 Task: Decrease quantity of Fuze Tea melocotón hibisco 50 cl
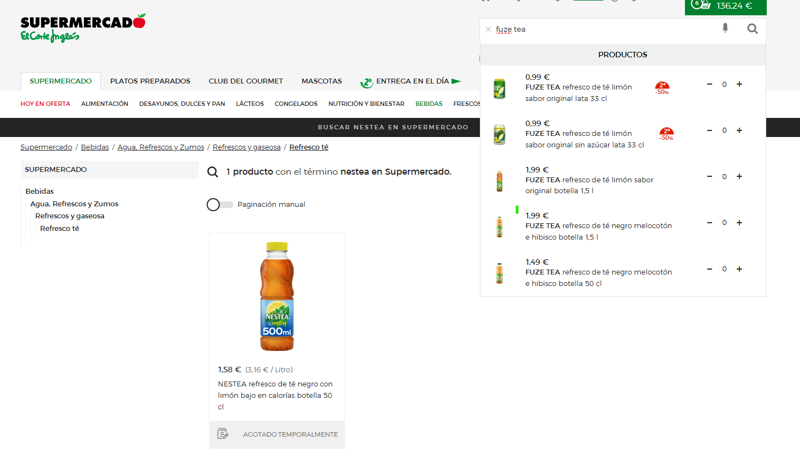(x=709, y=269)
